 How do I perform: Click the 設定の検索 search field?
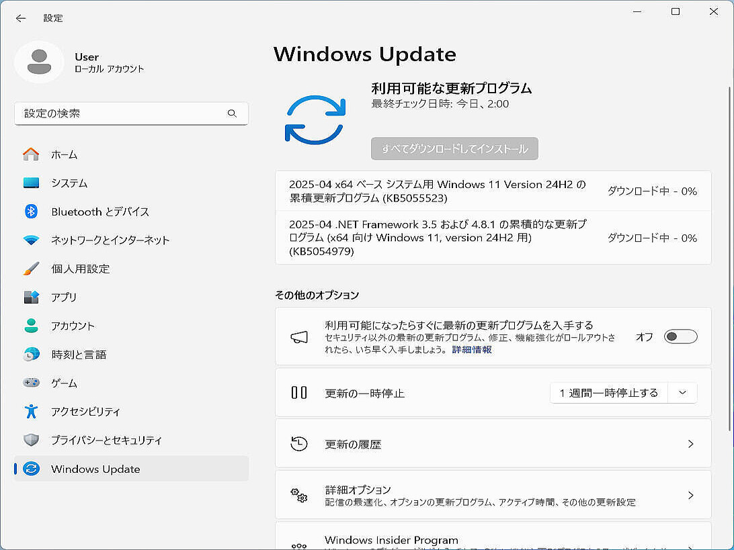point(121,113)
